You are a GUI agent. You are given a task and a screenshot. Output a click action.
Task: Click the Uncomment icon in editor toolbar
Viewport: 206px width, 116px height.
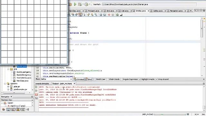(121, 15)
